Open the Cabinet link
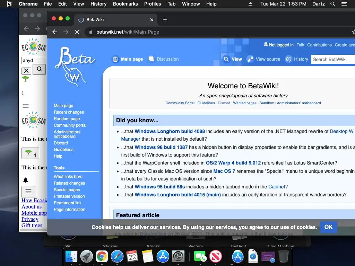This screenshot has height=266, width=355. 276,187
